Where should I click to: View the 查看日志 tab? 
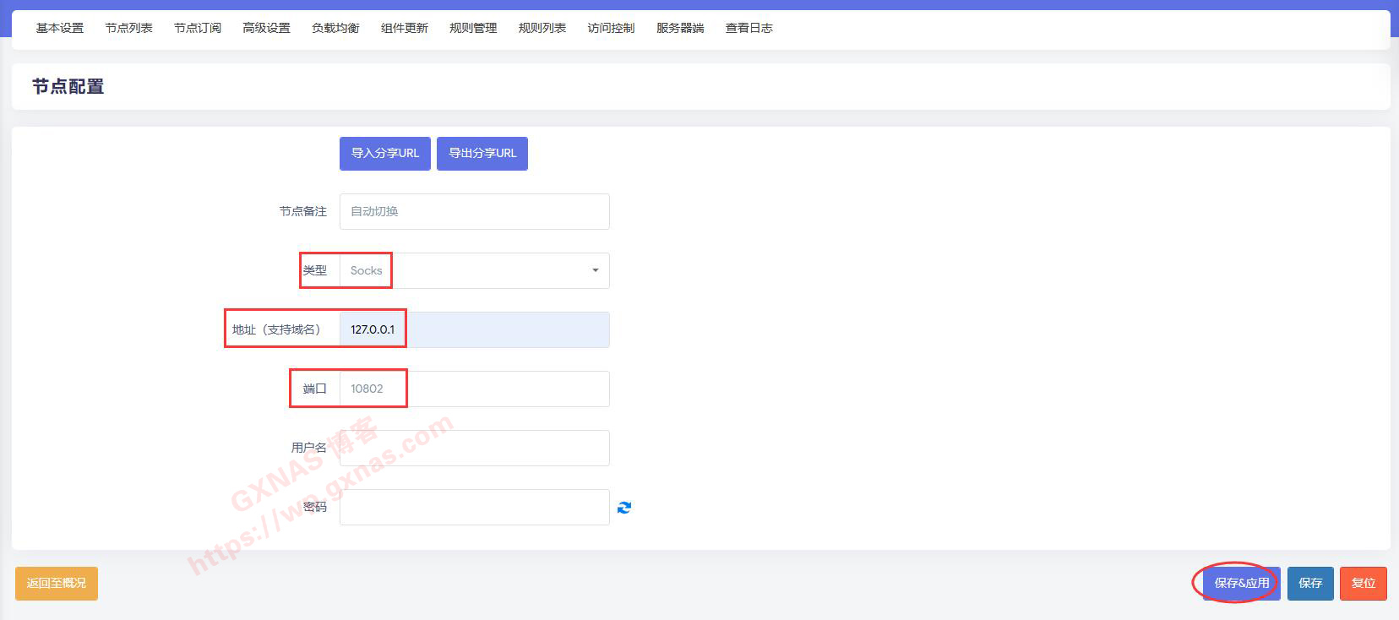(748, 28)
